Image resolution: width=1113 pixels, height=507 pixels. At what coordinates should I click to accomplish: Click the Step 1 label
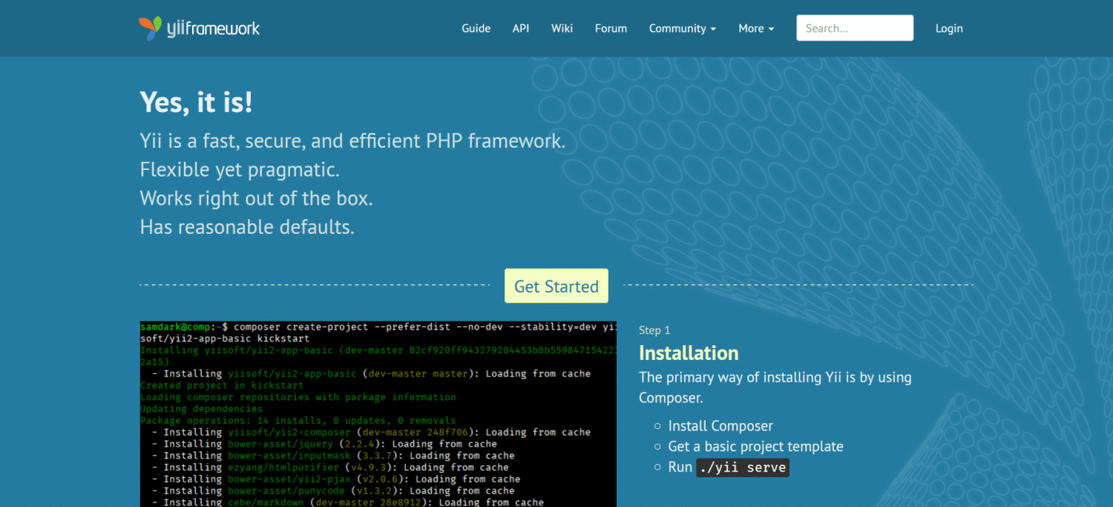click(654, 330)
